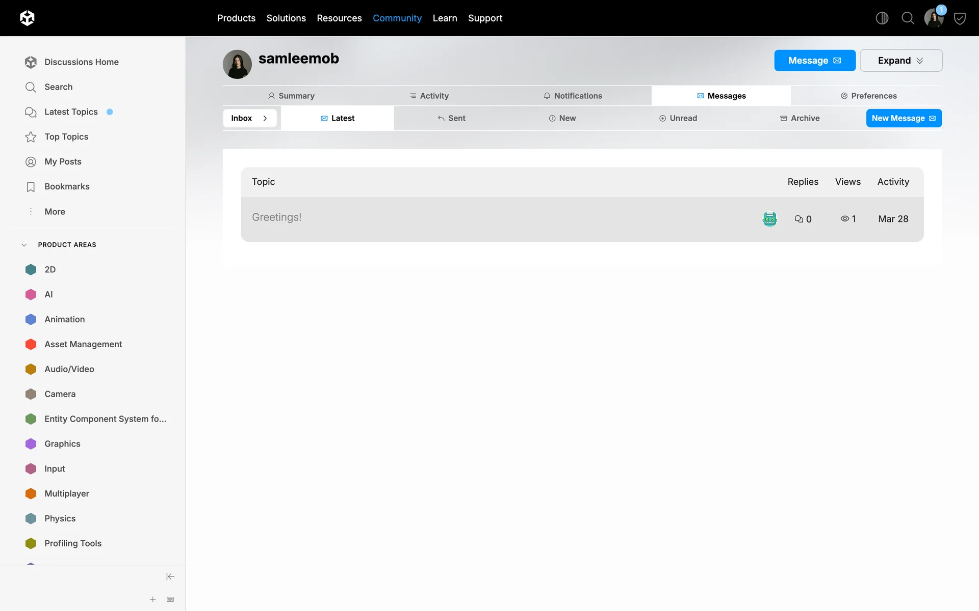This screenshot has height=611, width=979.
Task: Open the Greetings! message topic
Action: pos(276,217)
